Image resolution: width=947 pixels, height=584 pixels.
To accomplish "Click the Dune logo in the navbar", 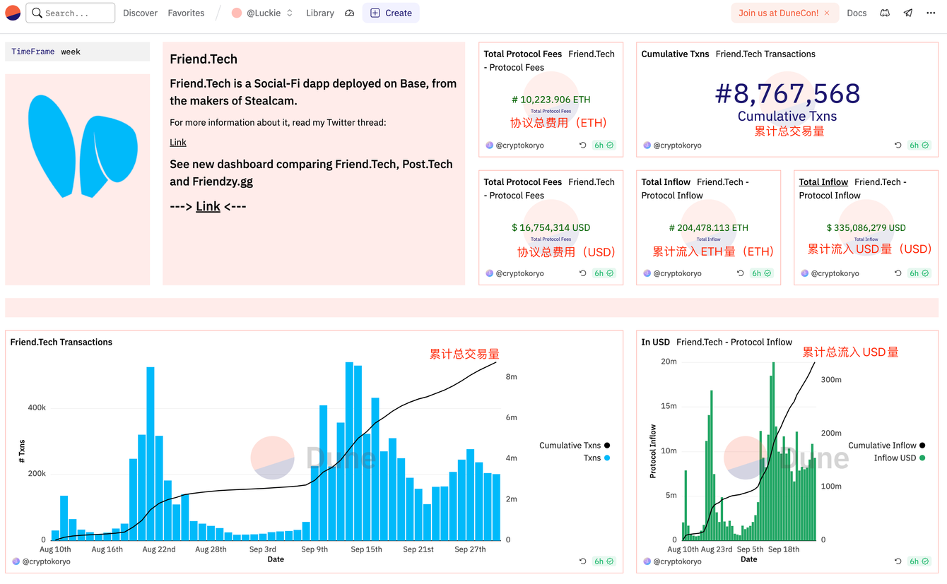I will click(x=13, y=13).
